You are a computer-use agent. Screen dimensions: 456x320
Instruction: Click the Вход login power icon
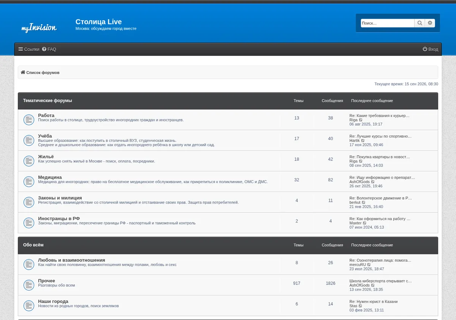pos(425,49)
